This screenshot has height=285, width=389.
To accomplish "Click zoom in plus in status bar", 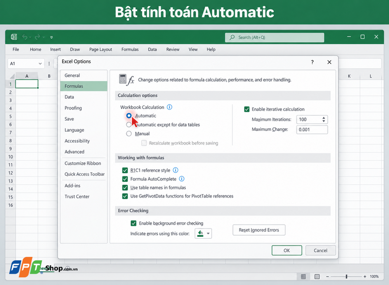I will 365,277.
